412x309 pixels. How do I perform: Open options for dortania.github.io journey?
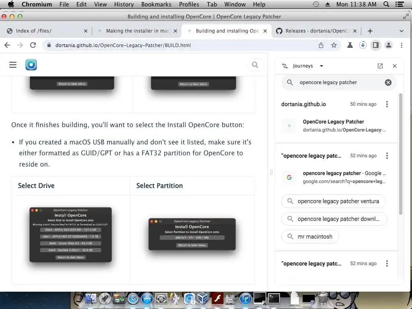click(387, 104)
